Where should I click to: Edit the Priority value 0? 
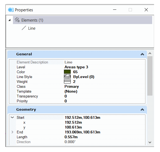pyautogui.click(x=66, y=101)
